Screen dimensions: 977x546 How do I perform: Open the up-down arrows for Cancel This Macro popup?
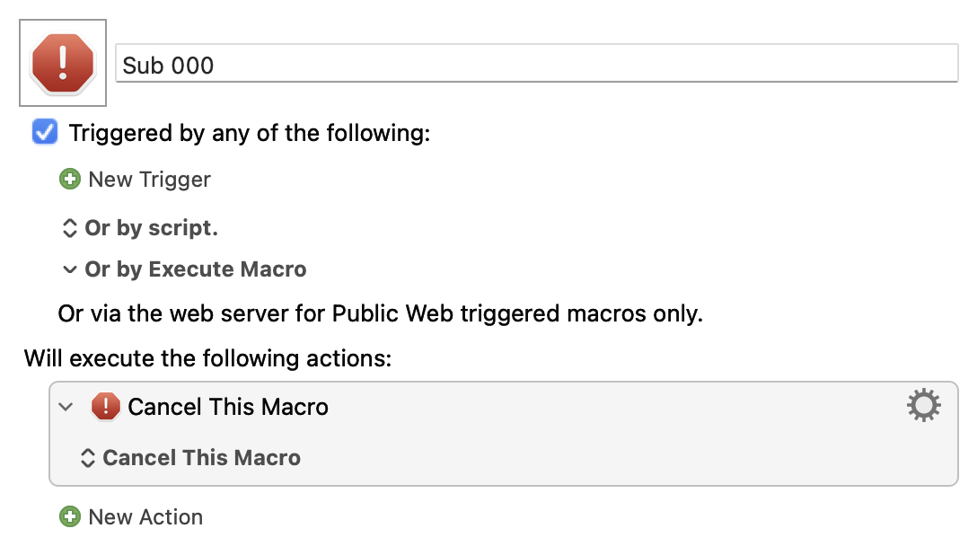point(87,458)
